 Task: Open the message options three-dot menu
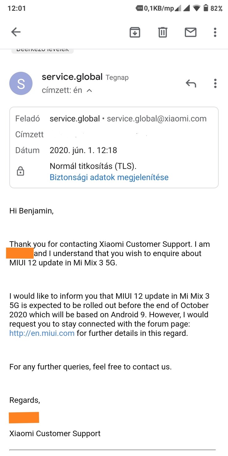click(x=215, y=83)
